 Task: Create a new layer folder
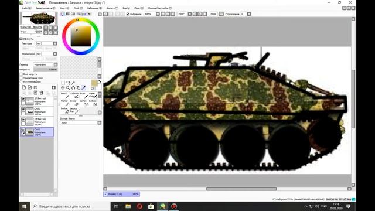coord(36,87)
